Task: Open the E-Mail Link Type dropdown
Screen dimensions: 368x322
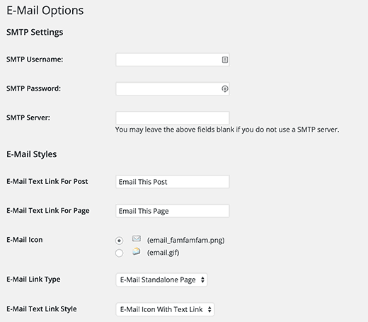Action: pos(161,280)
